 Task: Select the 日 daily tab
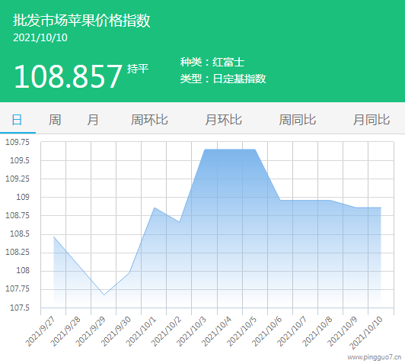click(17, 120)
